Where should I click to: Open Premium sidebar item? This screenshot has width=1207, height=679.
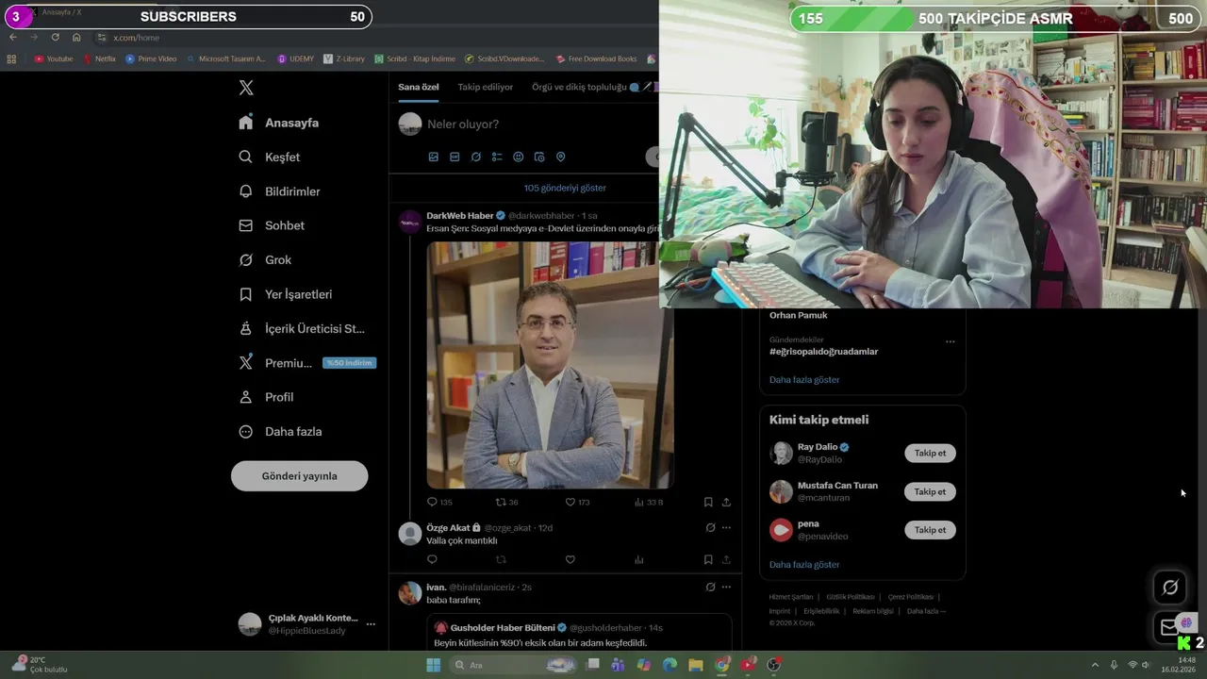307,363
